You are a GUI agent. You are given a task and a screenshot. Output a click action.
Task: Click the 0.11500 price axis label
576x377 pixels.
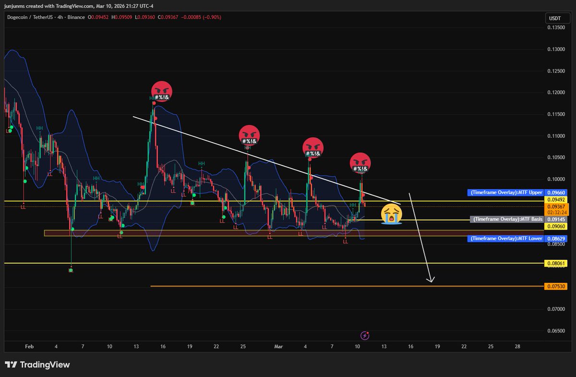point(556,114)
